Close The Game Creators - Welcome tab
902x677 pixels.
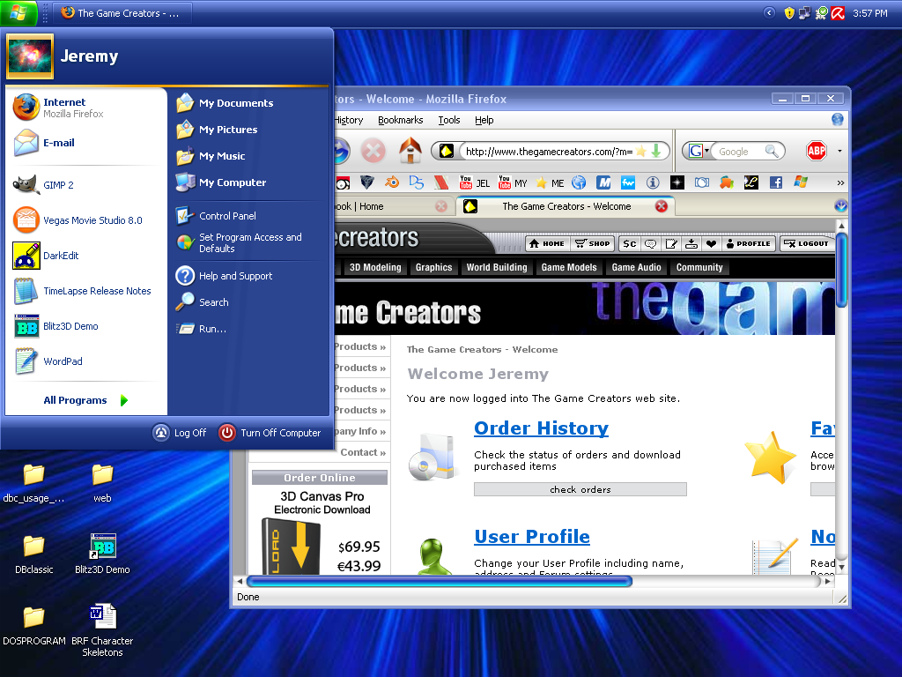pyautogui.click(x=662, y=205)
